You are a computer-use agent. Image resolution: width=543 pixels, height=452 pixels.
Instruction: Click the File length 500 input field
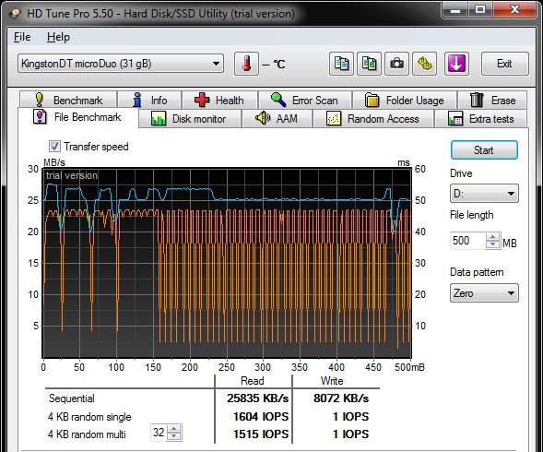(467, 241)
